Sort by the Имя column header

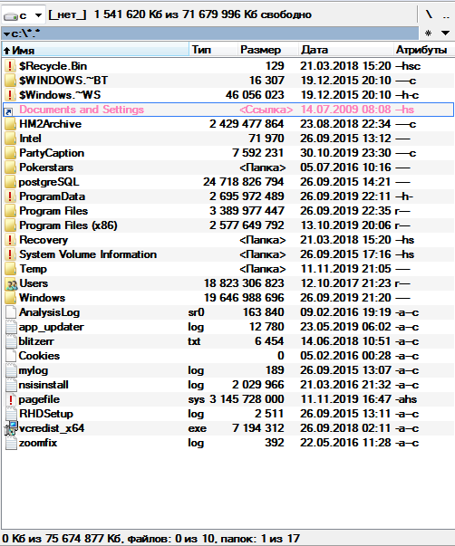coord(95,50)
